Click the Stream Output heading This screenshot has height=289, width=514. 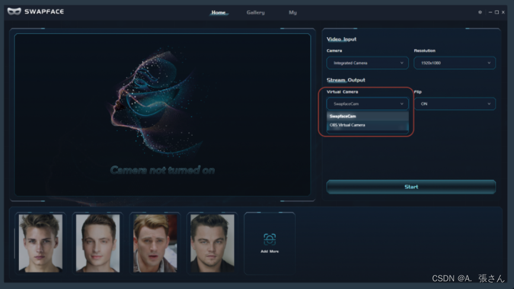click(346, 80)
